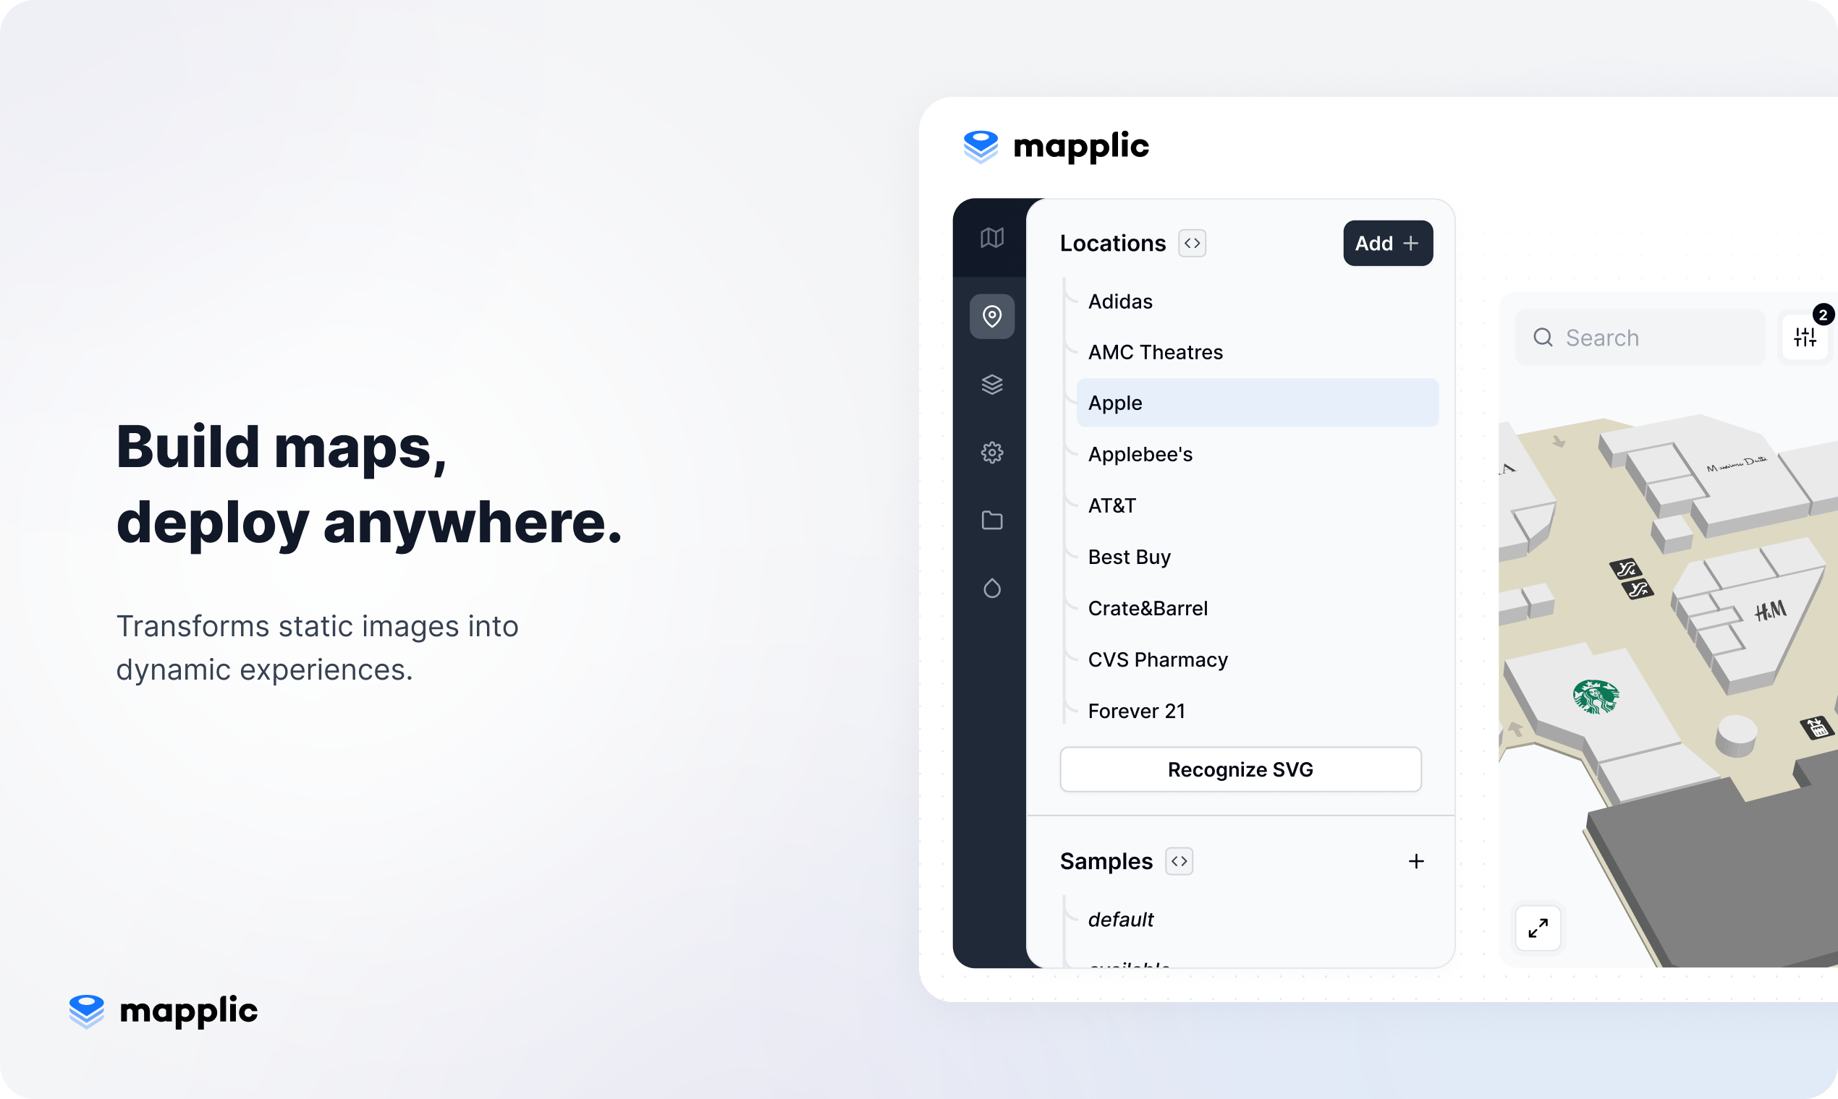Image resolution: width=1838 pixels, height=1099 pixels.
Task: Click the folder icon in sidebar
Action: 991,519
